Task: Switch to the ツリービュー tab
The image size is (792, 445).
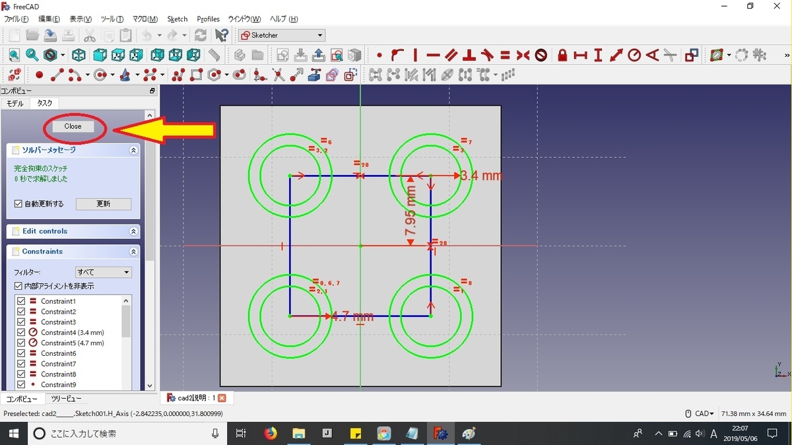Action: [x=66, y=399]
